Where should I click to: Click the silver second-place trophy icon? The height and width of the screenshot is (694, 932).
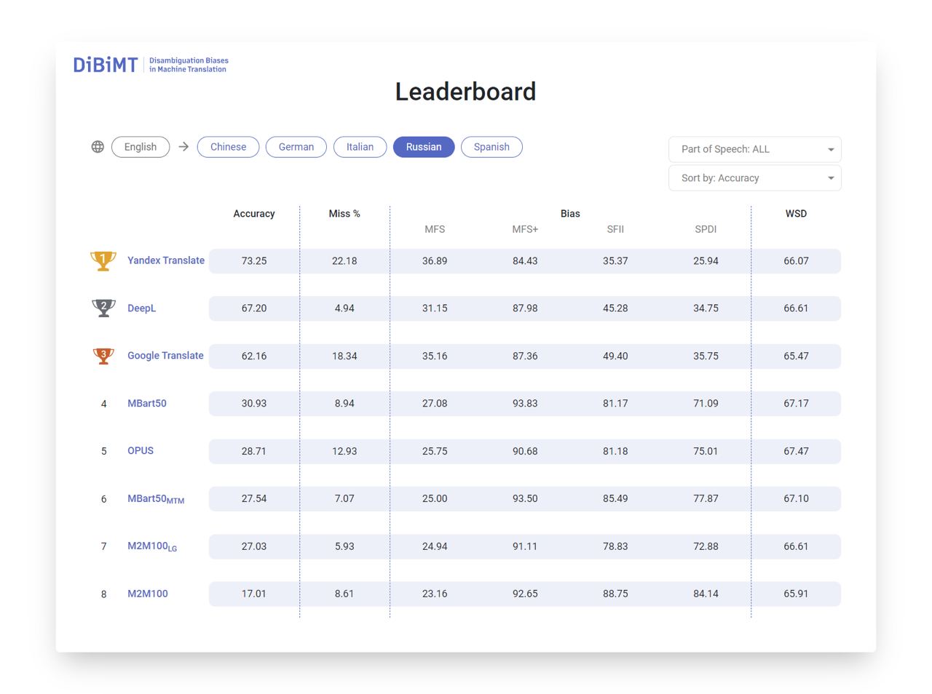coord(103,308)
